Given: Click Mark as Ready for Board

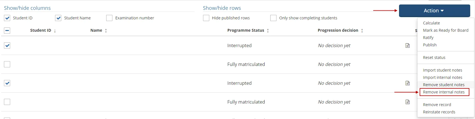Looking at the screenshot, I should click(445, 30).
